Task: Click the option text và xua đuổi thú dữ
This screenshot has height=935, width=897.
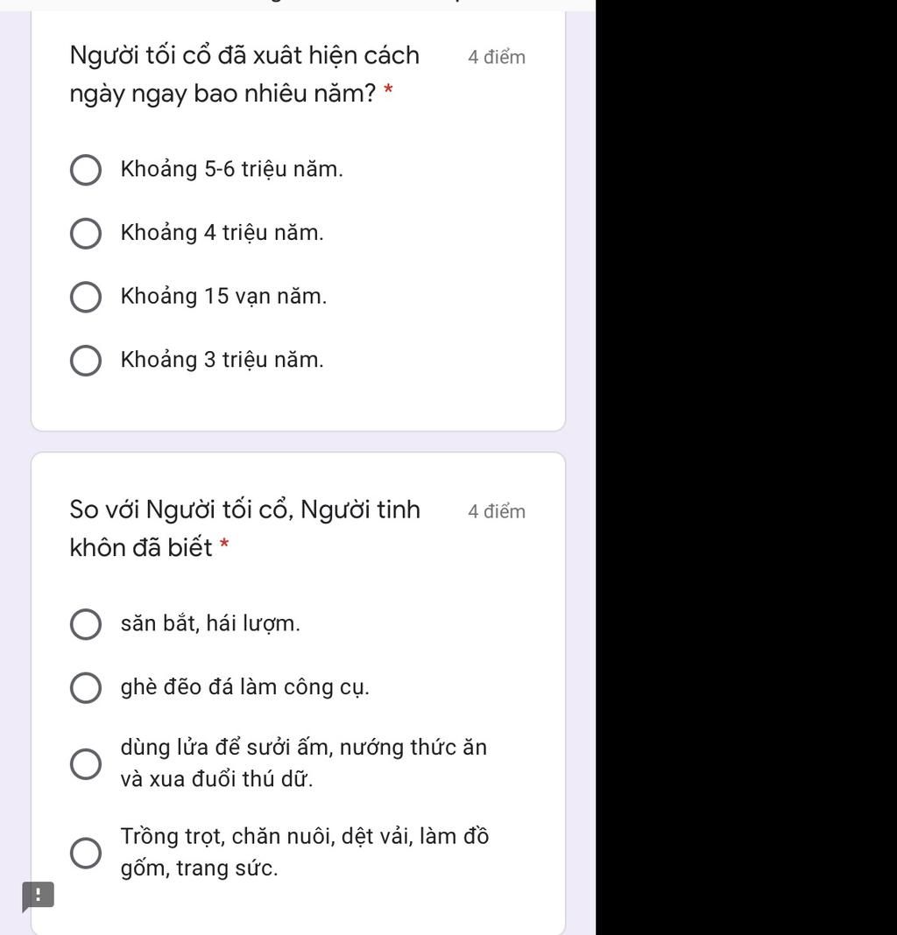Action: tap(216, 779)
